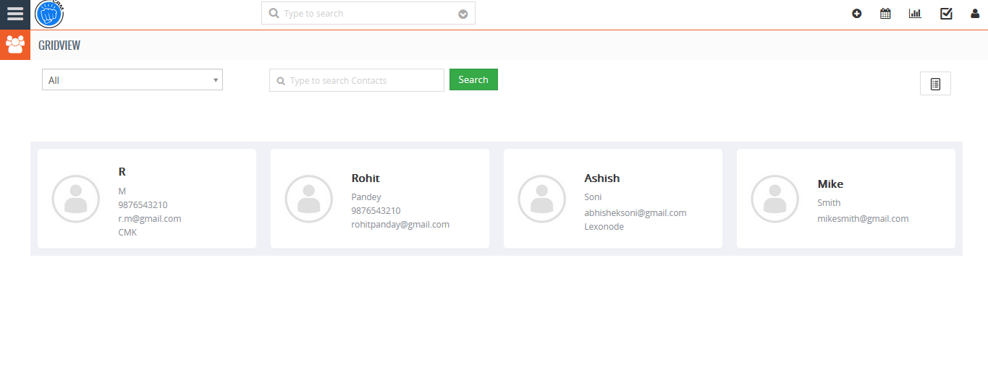
Task: Click Rohit's phone number 9876543210
Action: click(x=376, y=211)
